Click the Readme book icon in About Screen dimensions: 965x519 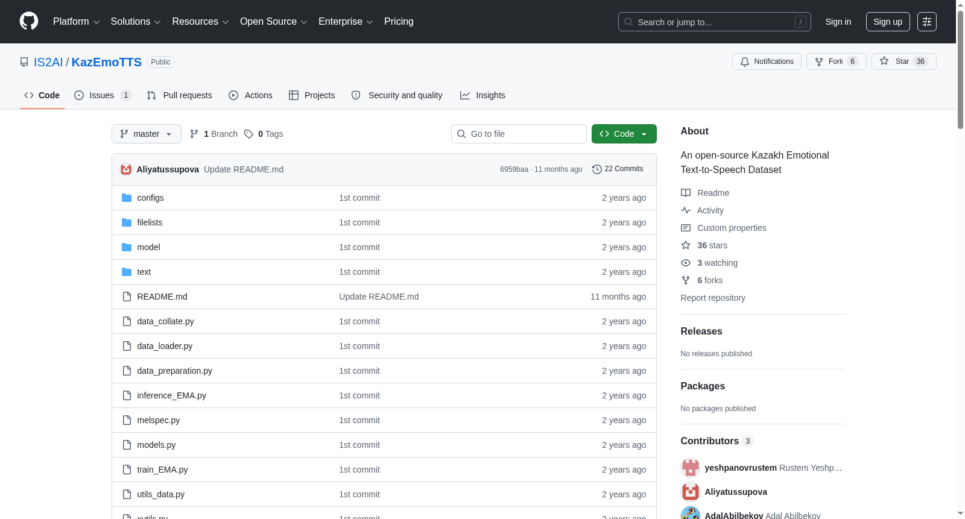[x=686, y=193]
